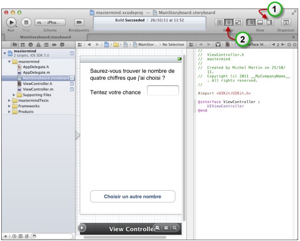Screen dimensions: 300x241
Task: Click the storyboard canvas vertical scrollbar
Action: 184,138
